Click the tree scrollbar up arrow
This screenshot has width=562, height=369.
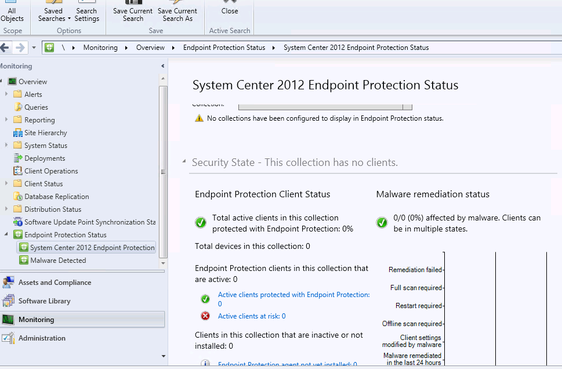click(163, 78)
